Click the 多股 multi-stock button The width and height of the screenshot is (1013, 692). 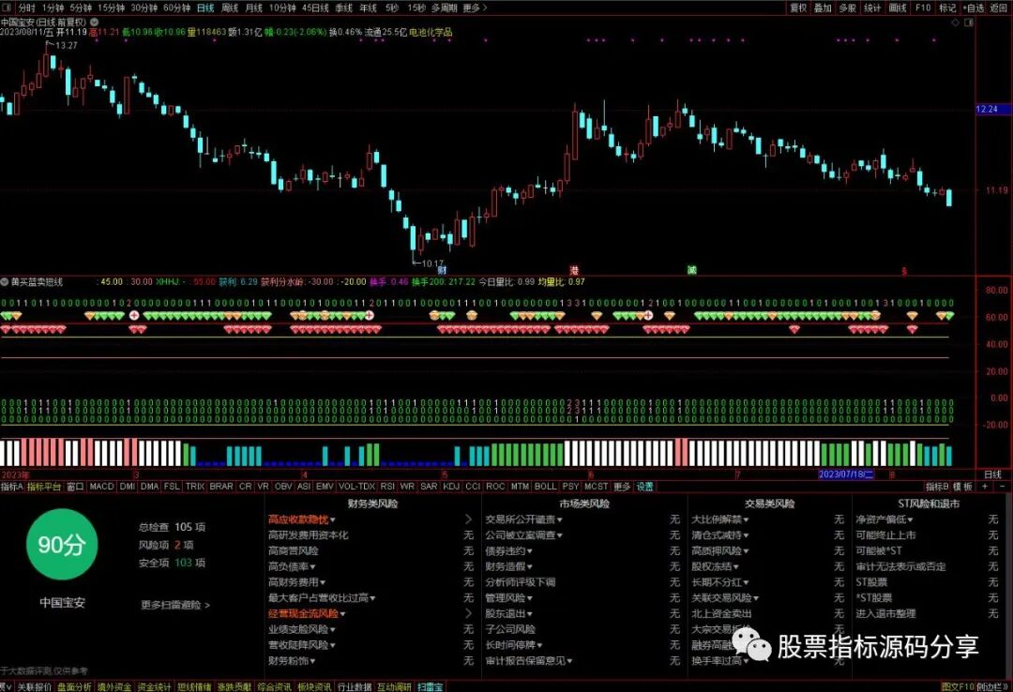point(848,8)
